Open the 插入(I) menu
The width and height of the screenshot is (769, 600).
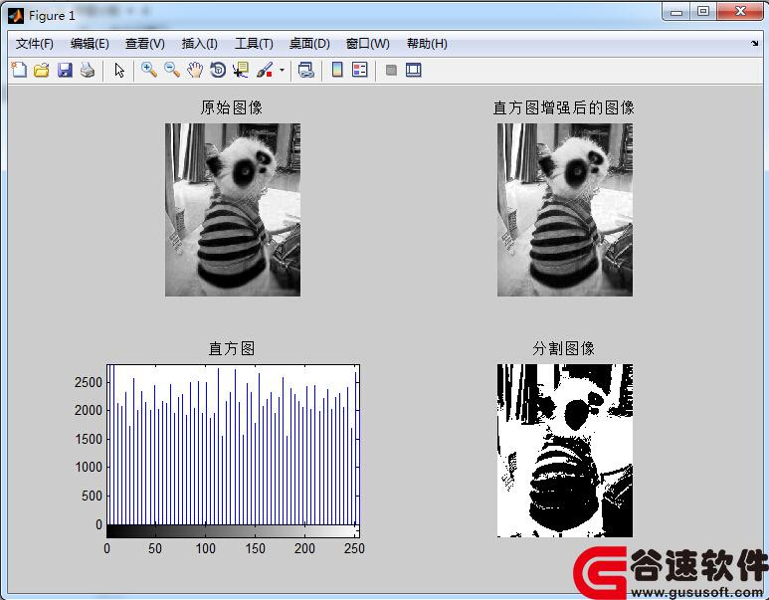pos(199,44)
